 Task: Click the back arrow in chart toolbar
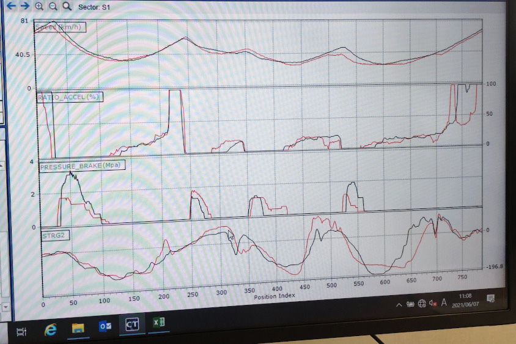10,5
